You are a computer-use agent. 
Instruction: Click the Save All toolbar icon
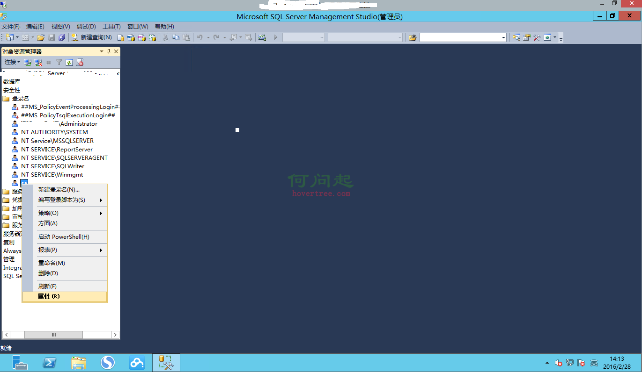coord(62,37)
